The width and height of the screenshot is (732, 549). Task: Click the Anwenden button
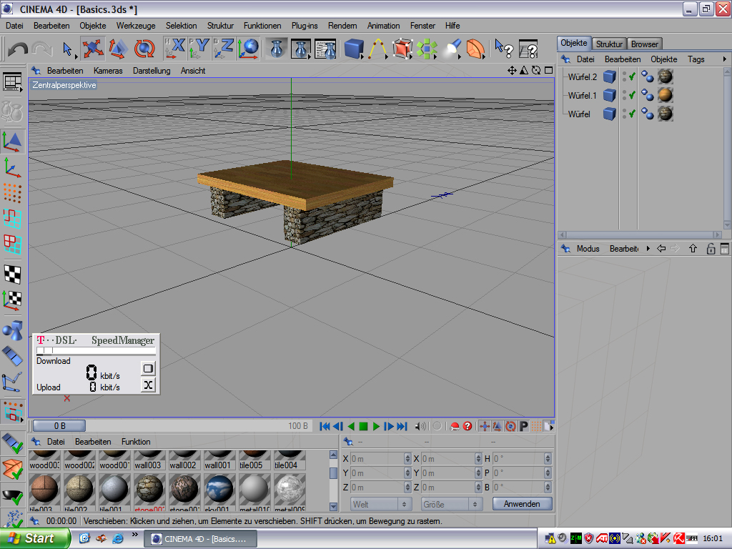coord(522,504)
